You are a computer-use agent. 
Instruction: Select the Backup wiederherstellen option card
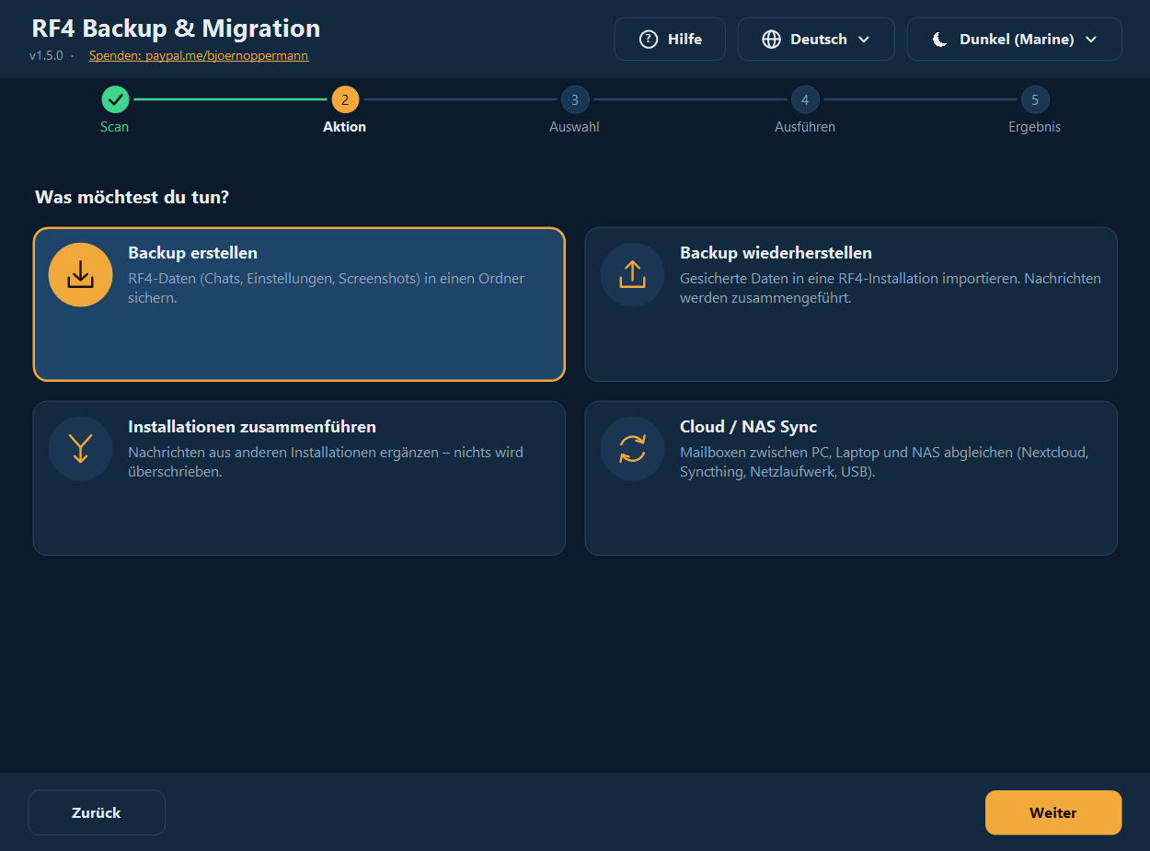point(851,305)
